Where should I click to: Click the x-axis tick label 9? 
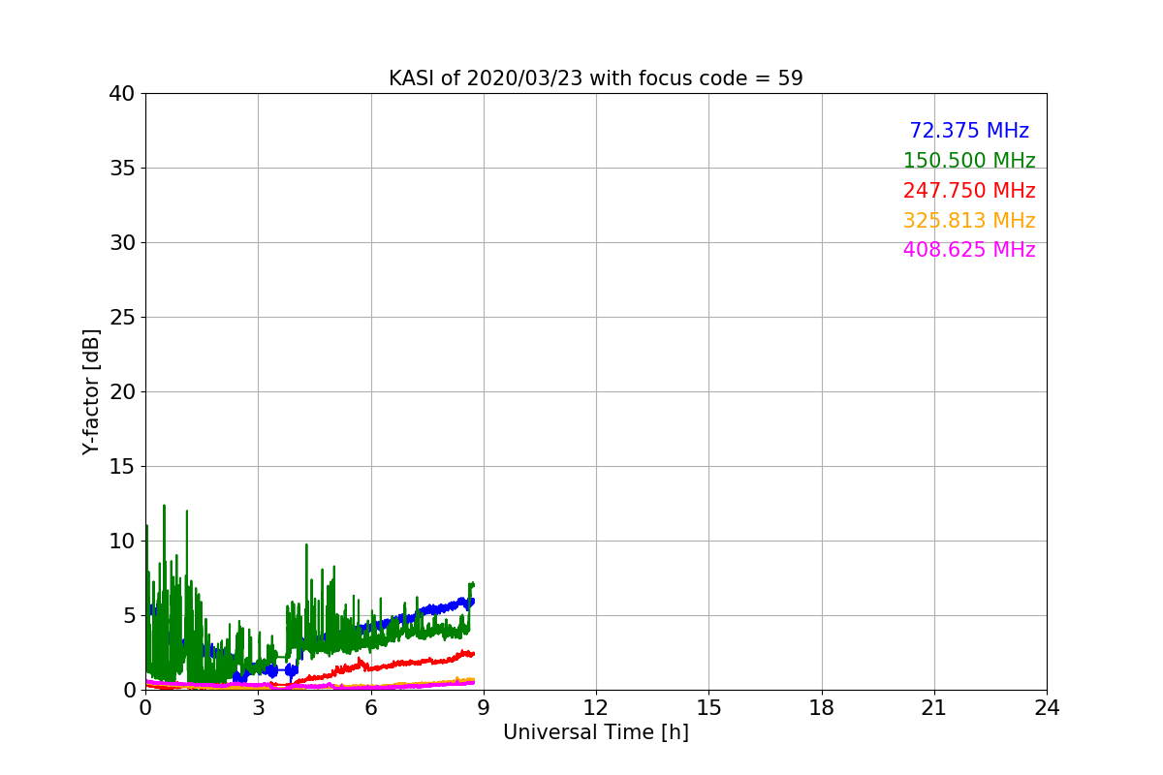(484, 708)
